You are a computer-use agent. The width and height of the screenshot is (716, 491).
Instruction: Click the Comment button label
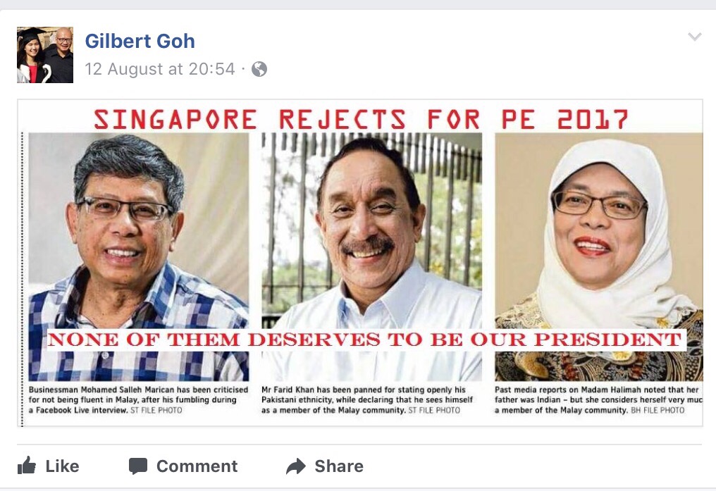coord(197,466)
